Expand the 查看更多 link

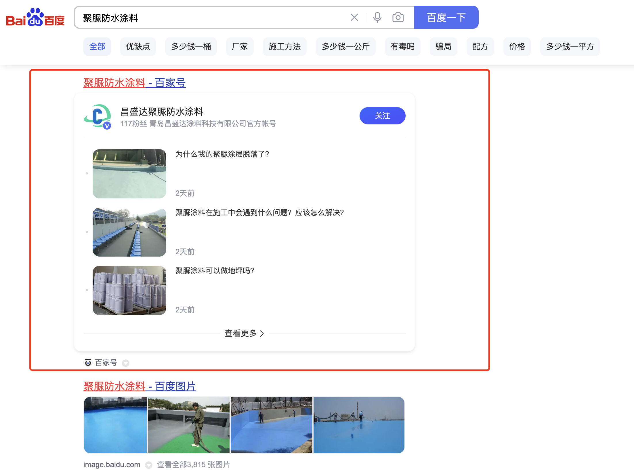click(x=245, y=333)
